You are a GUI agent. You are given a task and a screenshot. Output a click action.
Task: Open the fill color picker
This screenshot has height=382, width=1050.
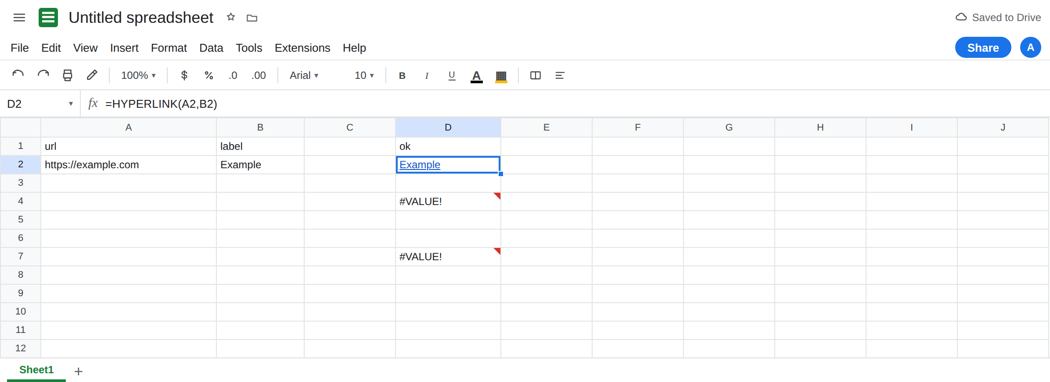point(501,76)
